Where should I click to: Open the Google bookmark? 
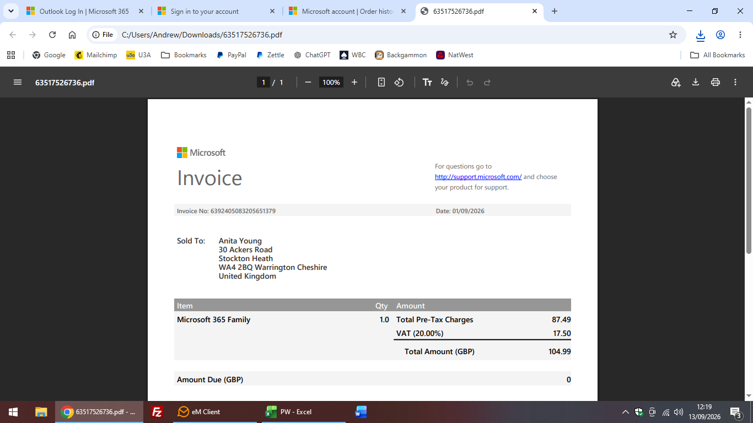pos(49,55)
